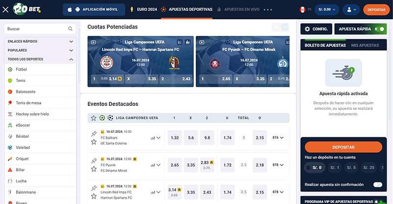
Task: Click the top Depositar button
Action: (x=376, y=9)
